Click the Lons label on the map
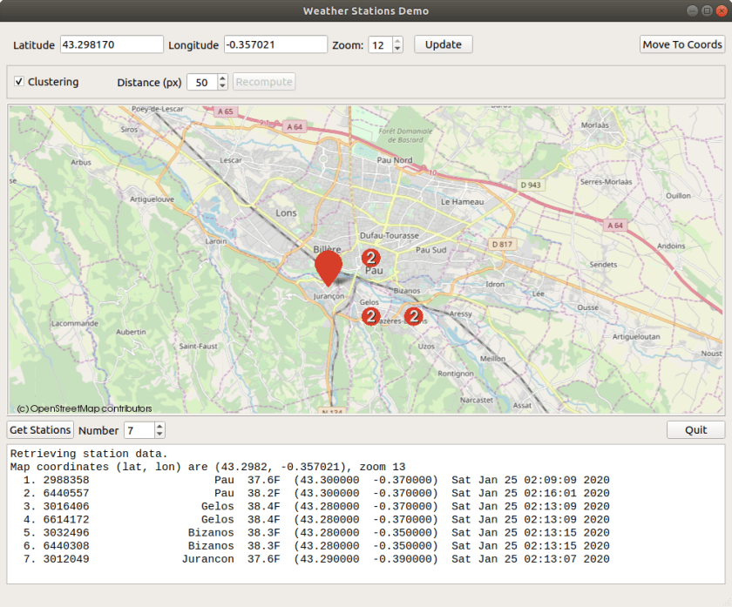This screenshot has height=607, width=732. (286, 212)
